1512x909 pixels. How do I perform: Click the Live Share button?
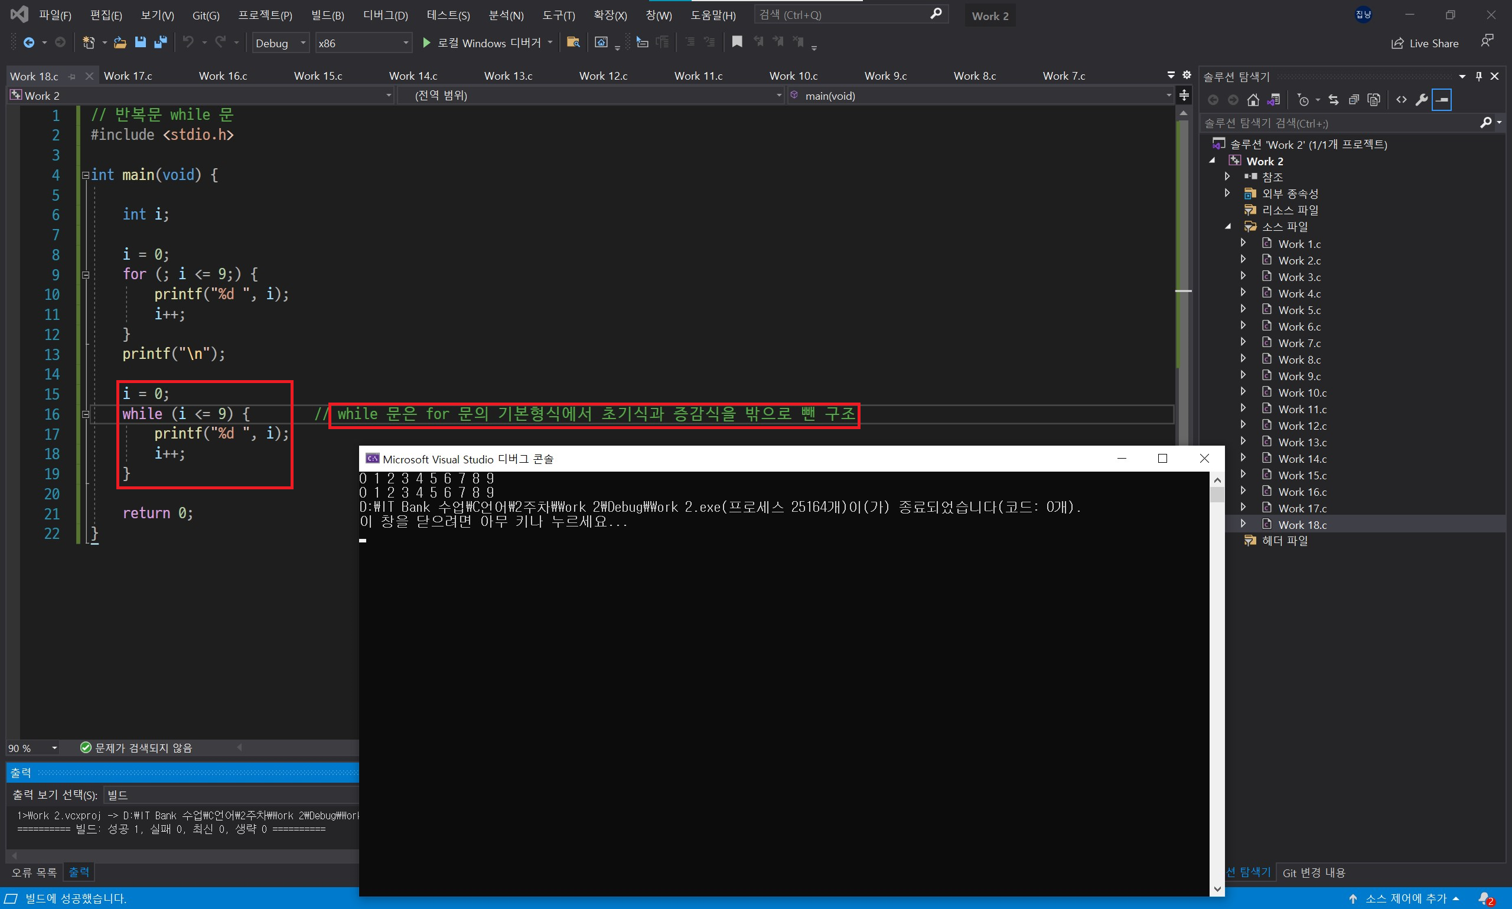pyautogui.click(x=1425, y=44)
